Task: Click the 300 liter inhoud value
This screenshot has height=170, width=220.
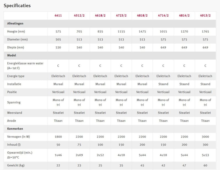Action: [205, 145]
